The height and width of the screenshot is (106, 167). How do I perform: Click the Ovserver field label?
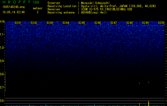(x=54, y=3)
